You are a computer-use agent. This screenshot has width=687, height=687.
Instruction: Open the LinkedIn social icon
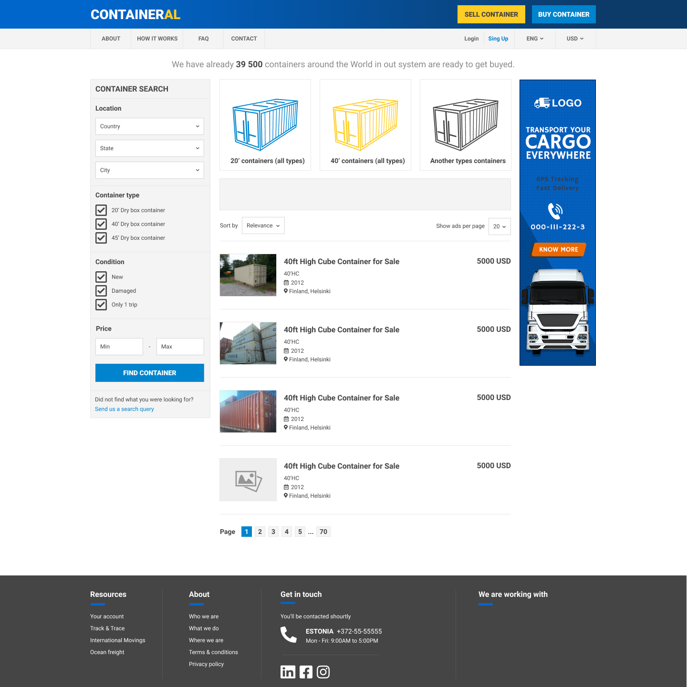(288, 672)
